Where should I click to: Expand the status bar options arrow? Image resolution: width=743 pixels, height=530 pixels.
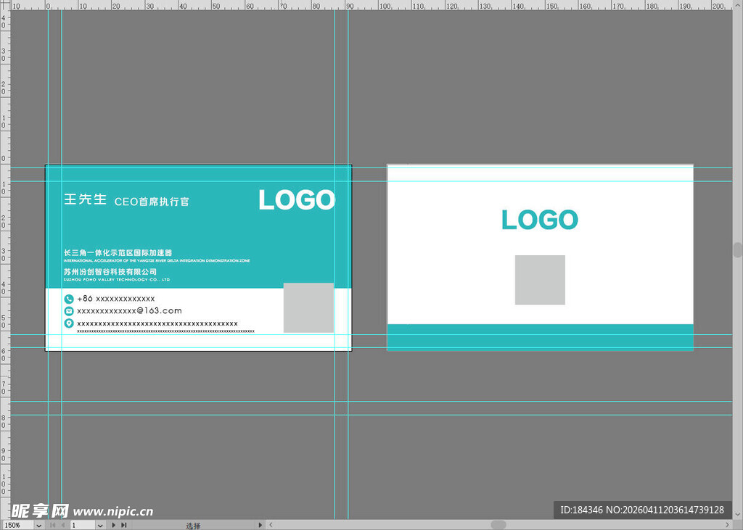(260, 525)
